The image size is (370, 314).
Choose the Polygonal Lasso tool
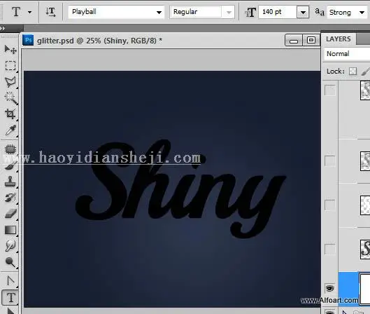pos(10,82)
